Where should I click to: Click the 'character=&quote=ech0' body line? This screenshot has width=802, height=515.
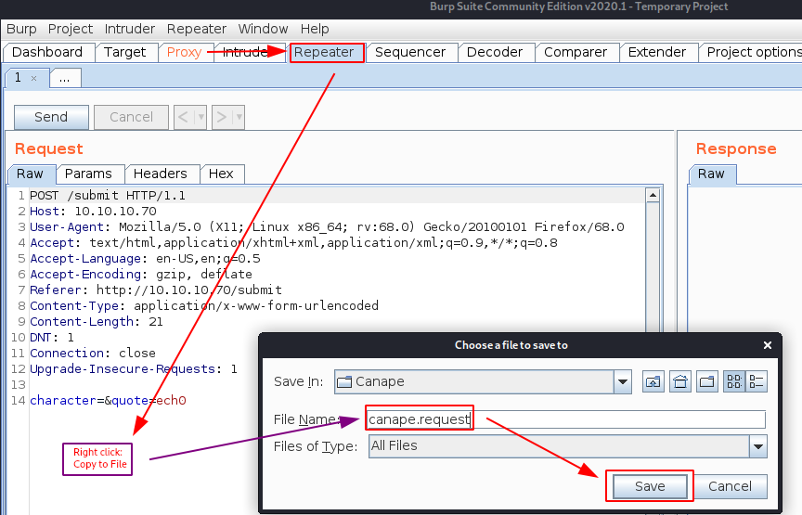coord(108,401)
